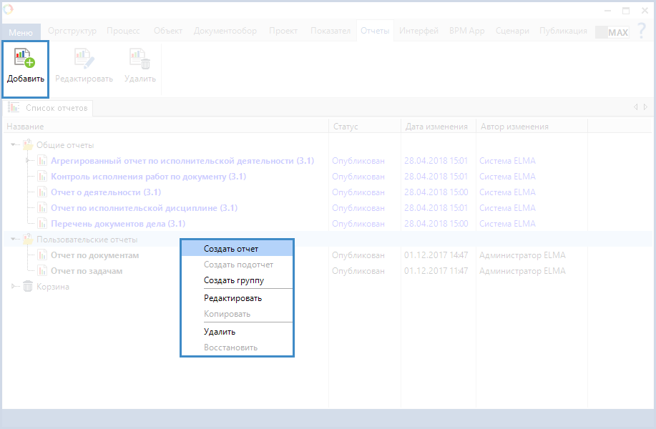Click the Редактировать toolbar icon
This screenshot has height=429, width=656.
(84, 58)
